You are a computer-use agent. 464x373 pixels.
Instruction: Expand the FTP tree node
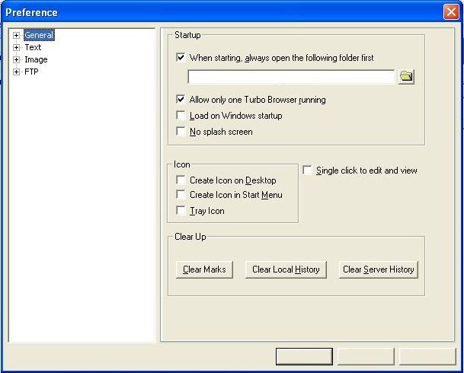point(16,72)
